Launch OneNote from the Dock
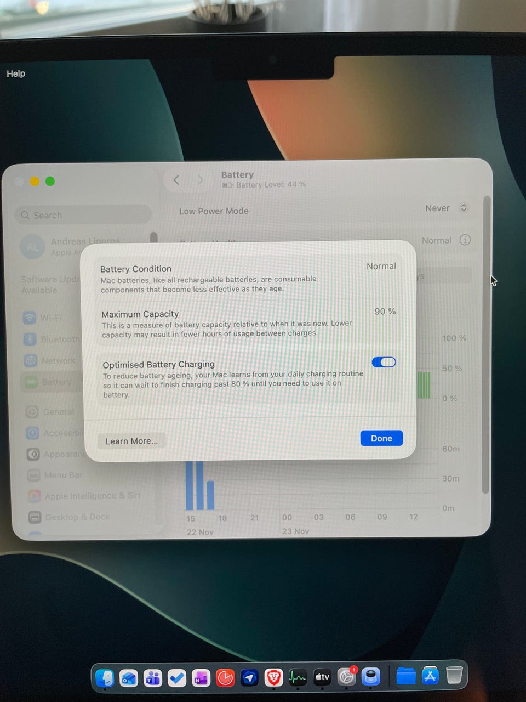526x702 pixels. click(201, 678)
